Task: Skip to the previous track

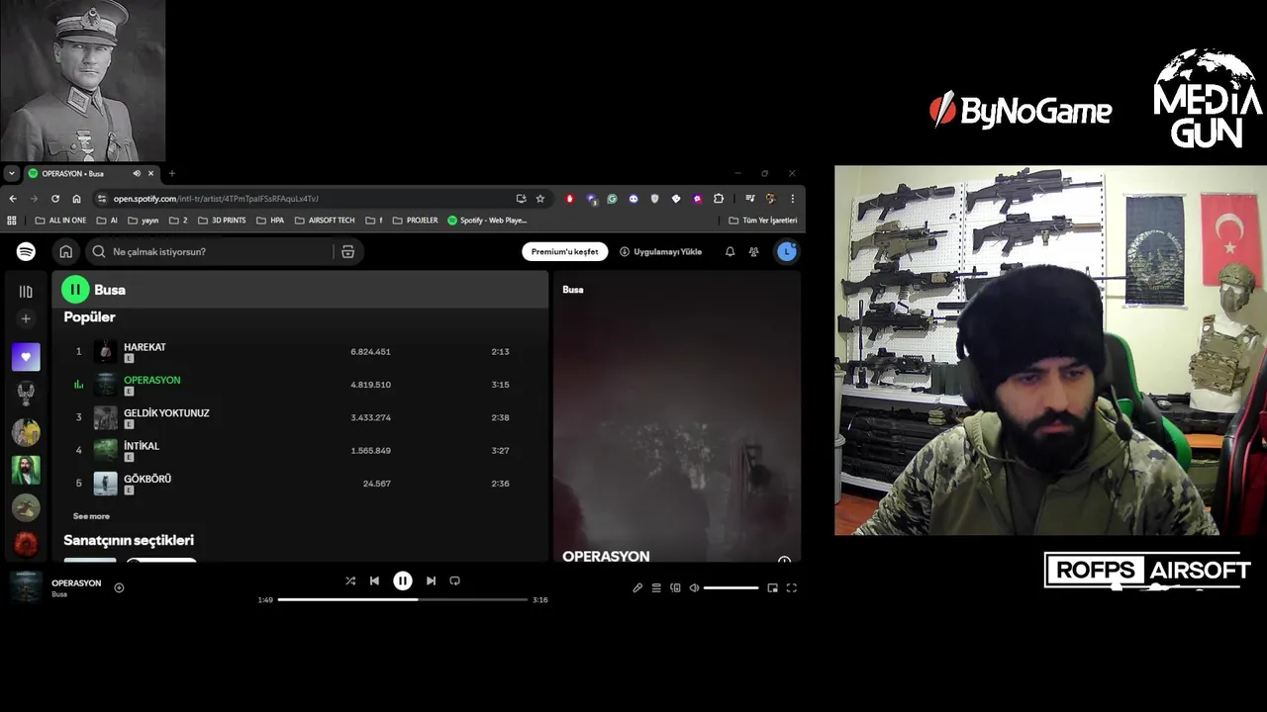Action: (x=374, y=580)
